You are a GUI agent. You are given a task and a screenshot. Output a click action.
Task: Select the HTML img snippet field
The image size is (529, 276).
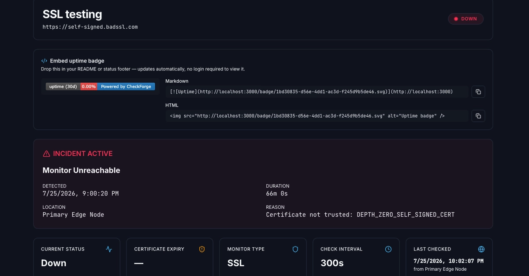(317, 116)
